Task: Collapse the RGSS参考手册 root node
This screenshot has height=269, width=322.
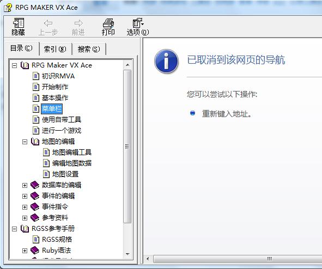Action: [14, 229]
